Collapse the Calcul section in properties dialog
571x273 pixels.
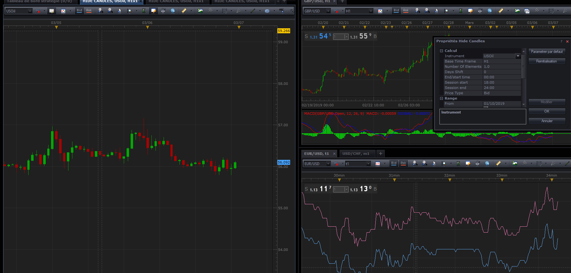[441, 51]
